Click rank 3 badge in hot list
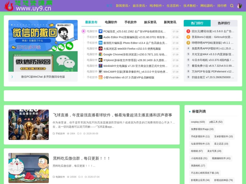Screen dimensions: 246x184 188,43
